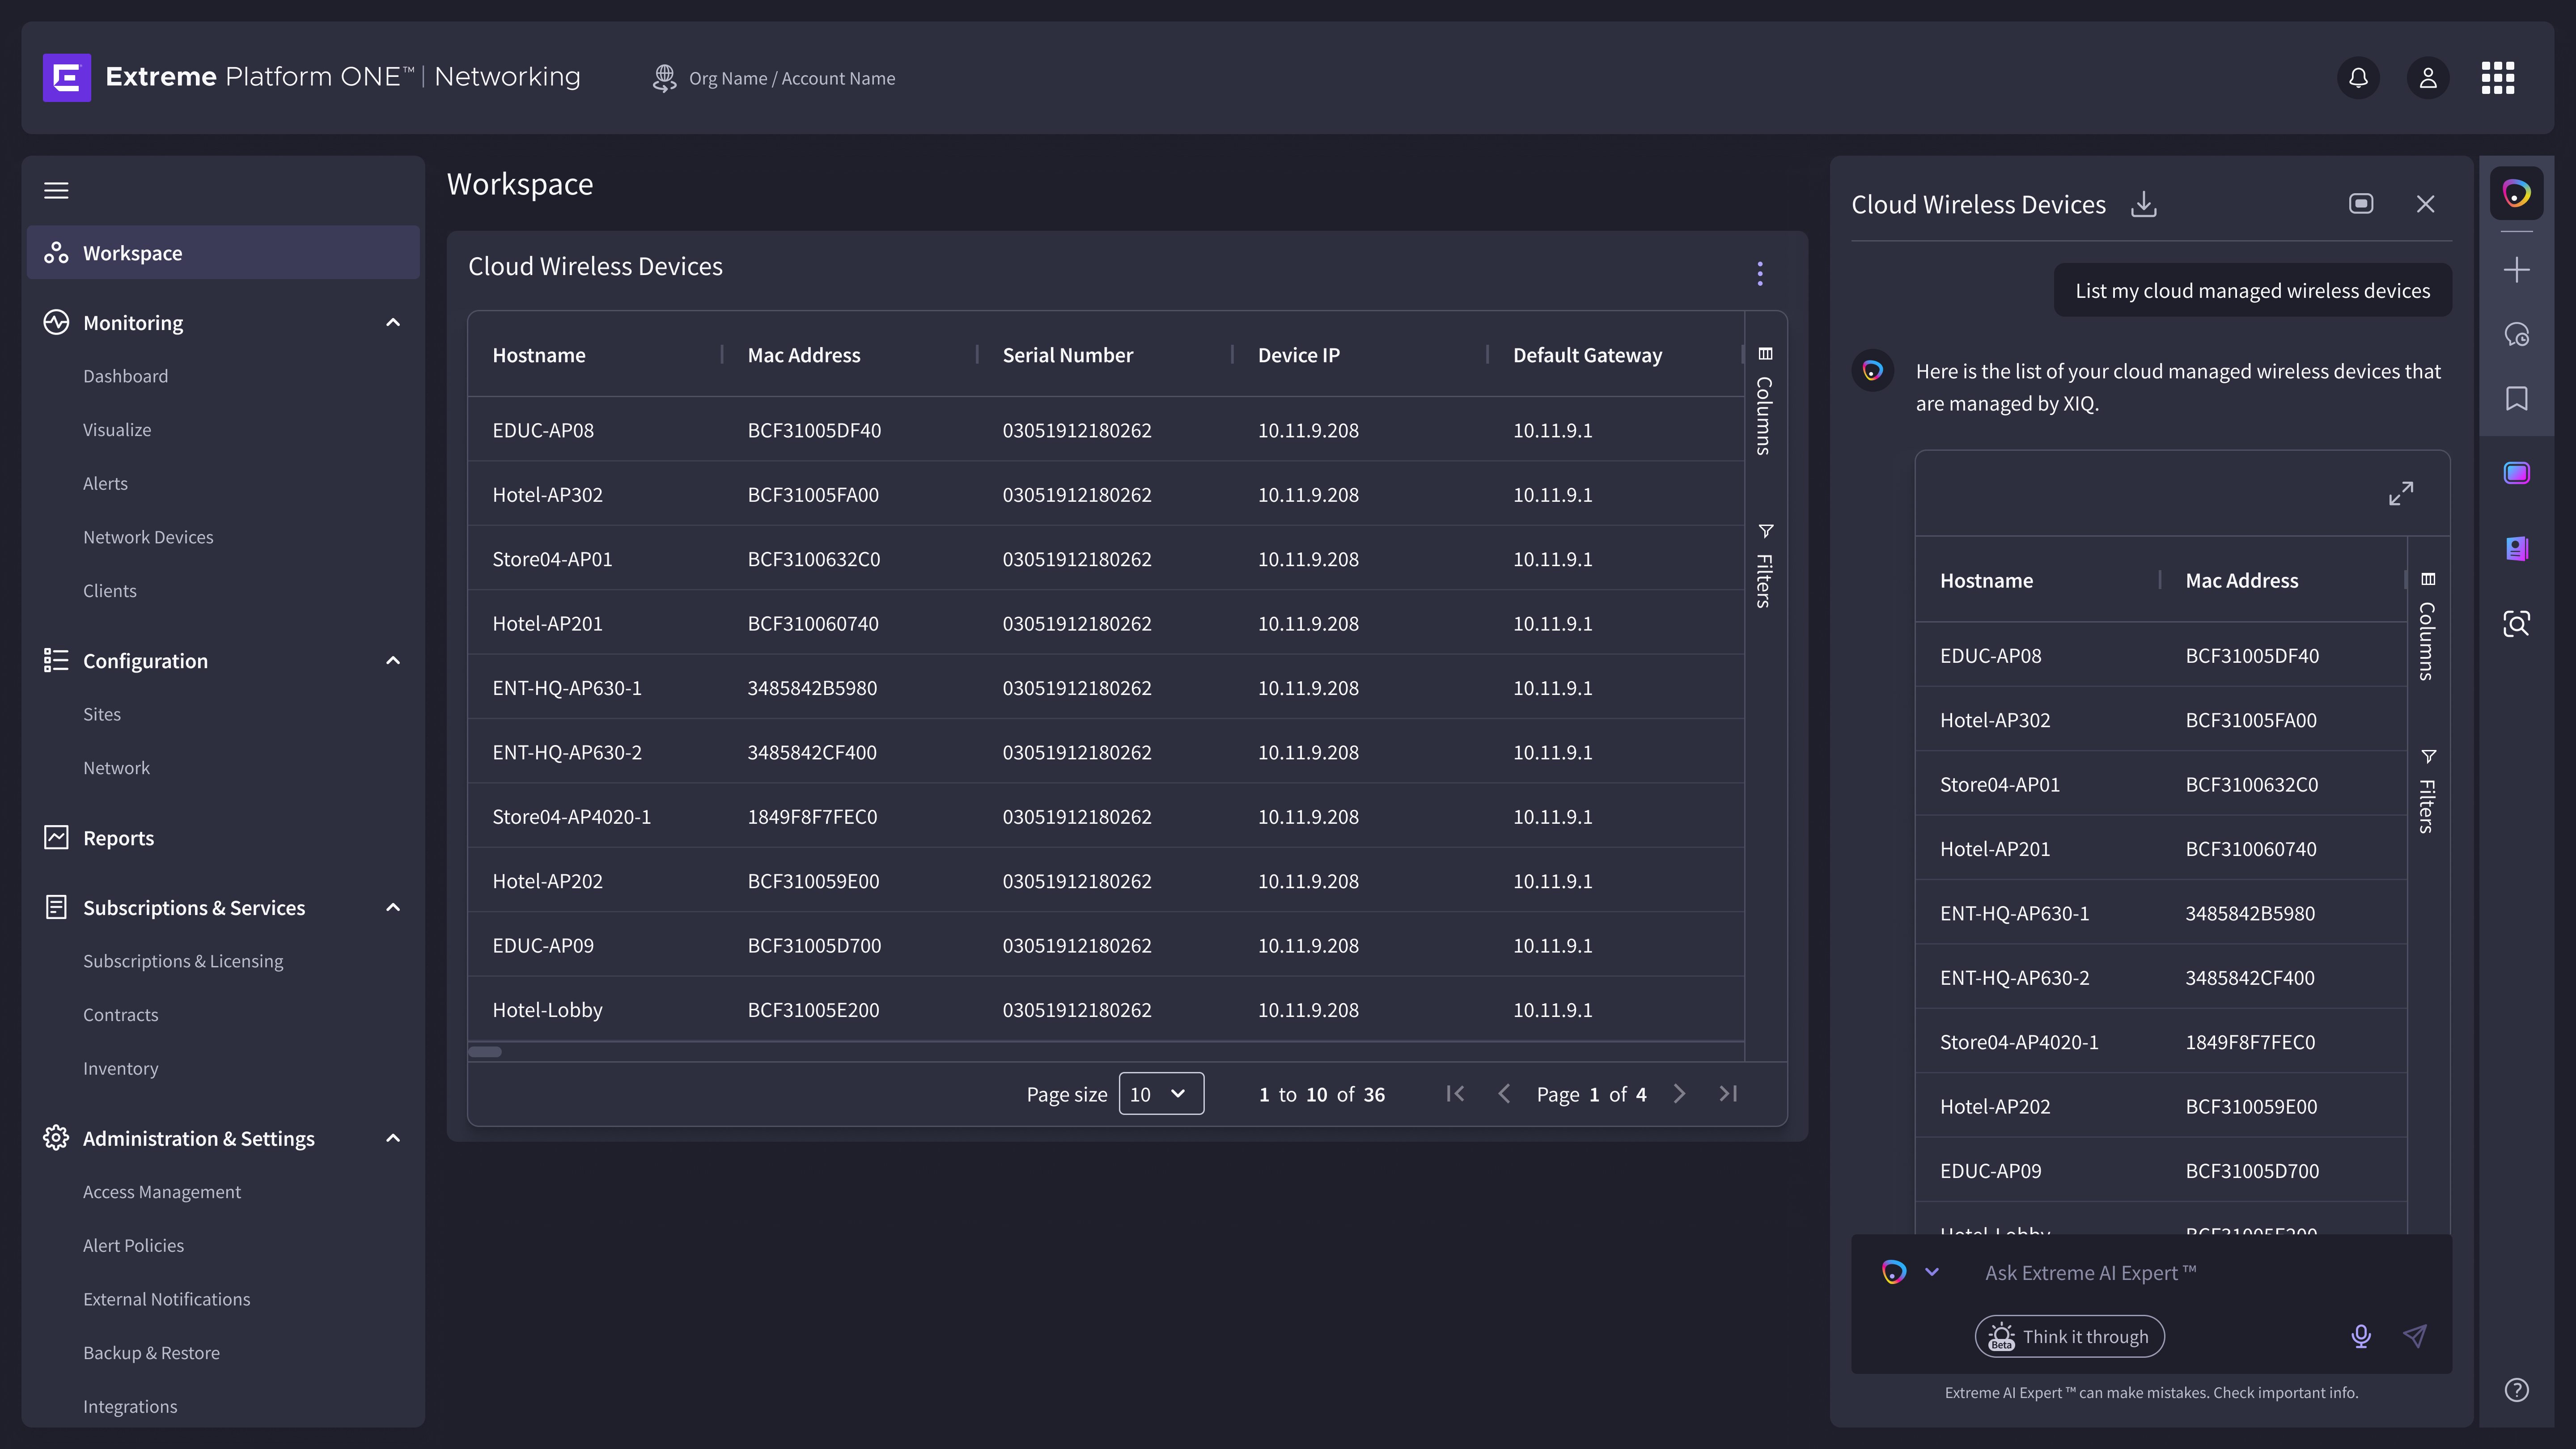Select Store04-AP4020-1 hostname in main table

click(x=571, y=817)
